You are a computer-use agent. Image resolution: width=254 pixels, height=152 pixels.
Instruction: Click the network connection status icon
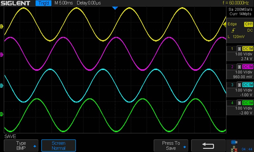coord(234,148)
